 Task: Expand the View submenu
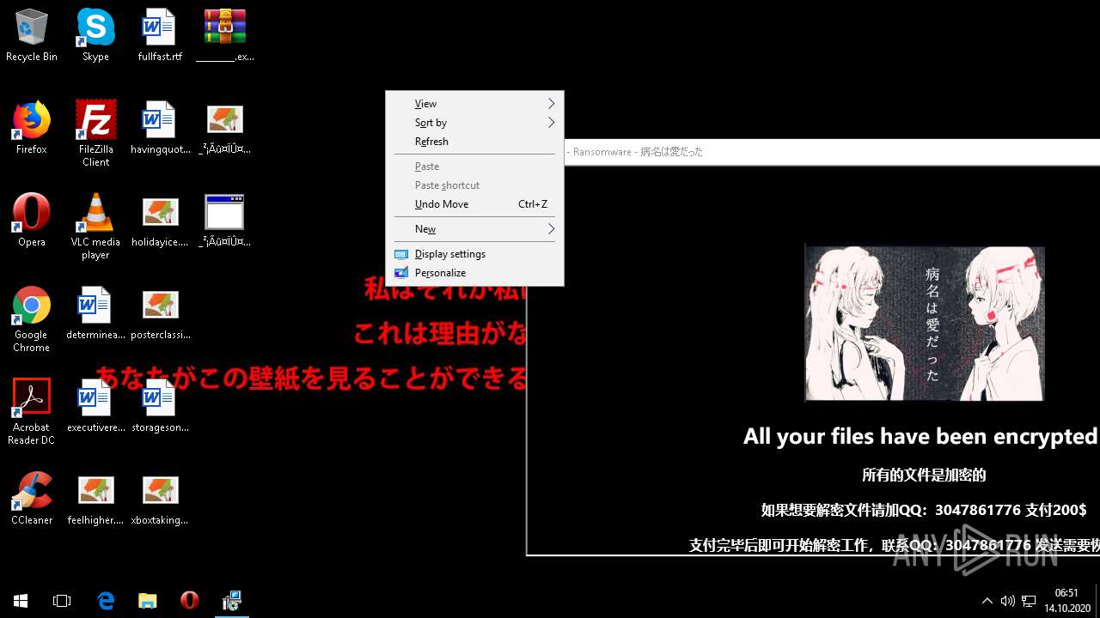tap(474, 104)
